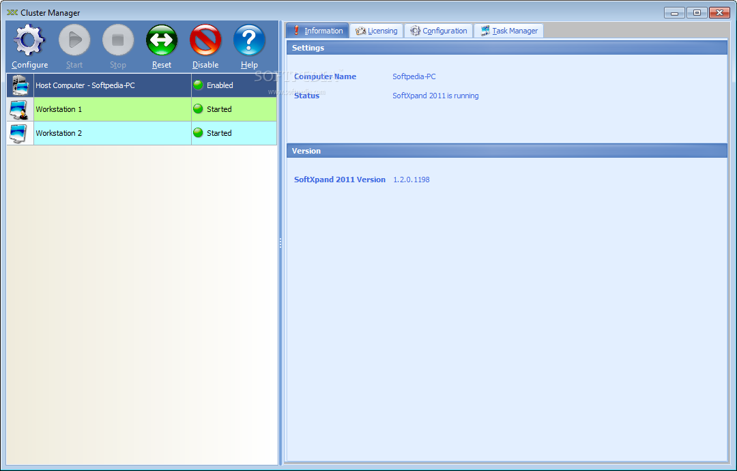Click the Cluster Manager title bar app icon

point(12,13)
